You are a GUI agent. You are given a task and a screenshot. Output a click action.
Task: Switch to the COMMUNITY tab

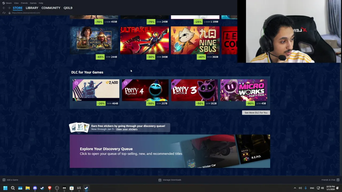point(51,8)
